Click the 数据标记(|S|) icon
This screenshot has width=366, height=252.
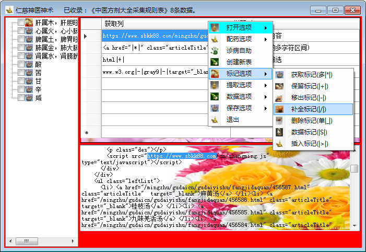click(x=279, y=132)
